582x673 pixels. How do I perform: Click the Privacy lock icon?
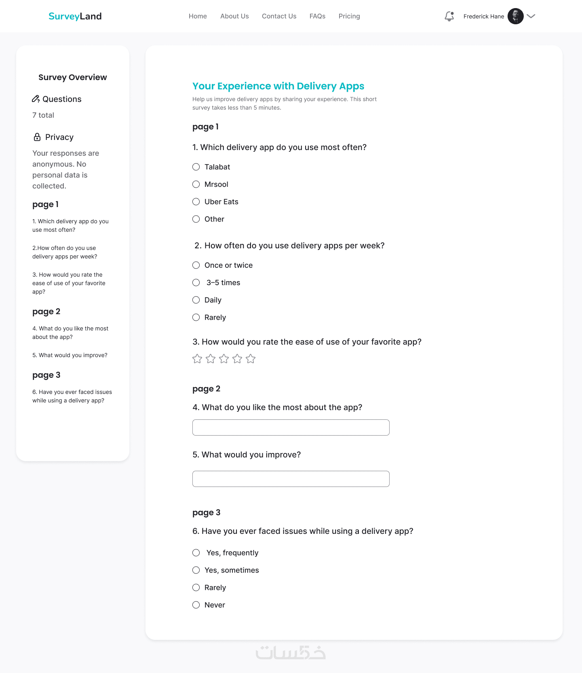(37, 137)
